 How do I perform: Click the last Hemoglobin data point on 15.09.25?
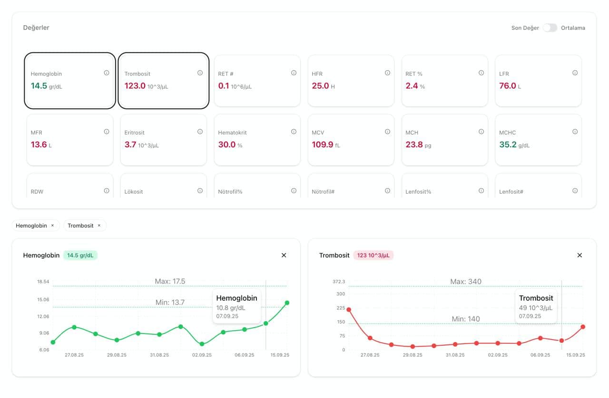click(x=287, y=302)
